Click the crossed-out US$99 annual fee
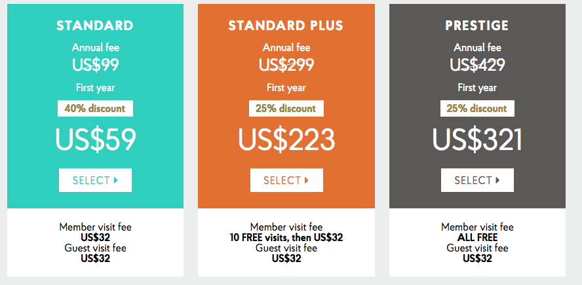 pos(95,64)
